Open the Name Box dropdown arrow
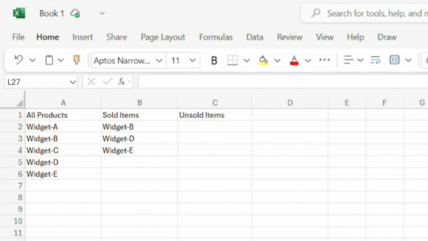 point(72,82)
